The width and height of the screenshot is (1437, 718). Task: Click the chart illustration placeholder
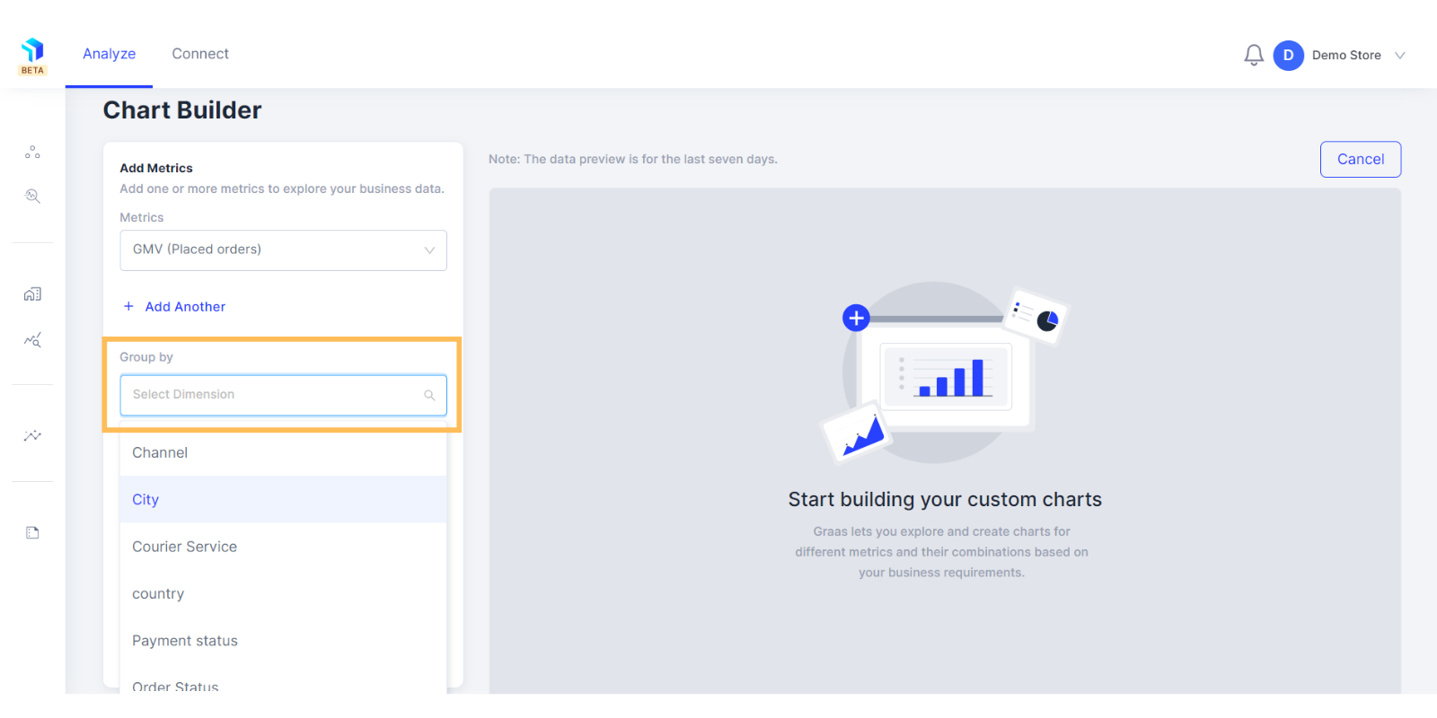(x=945, y=372)
